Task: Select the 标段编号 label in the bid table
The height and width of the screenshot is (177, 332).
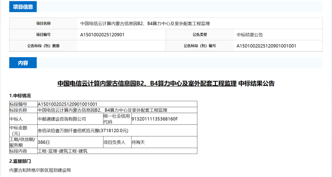Action: [x=18, y=104]
